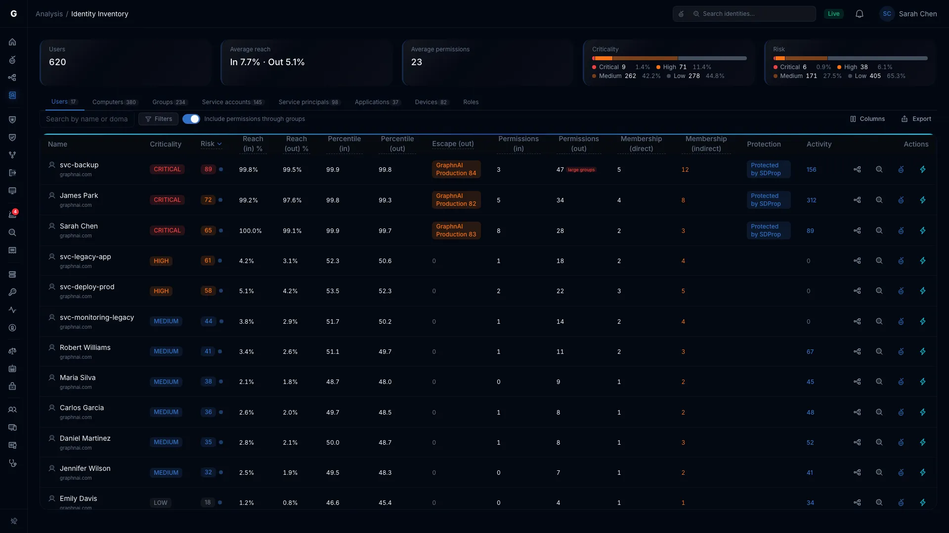
Task: Select the Carlos Garcia row name
Action: [82, 408]
